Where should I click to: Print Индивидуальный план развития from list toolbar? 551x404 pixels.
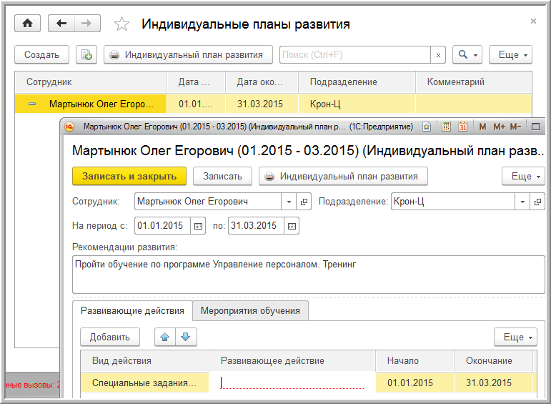click(x=188, y=55)
